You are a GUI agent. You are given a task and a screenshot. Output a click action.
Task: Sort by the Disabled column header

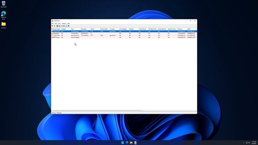click(66, 29)
